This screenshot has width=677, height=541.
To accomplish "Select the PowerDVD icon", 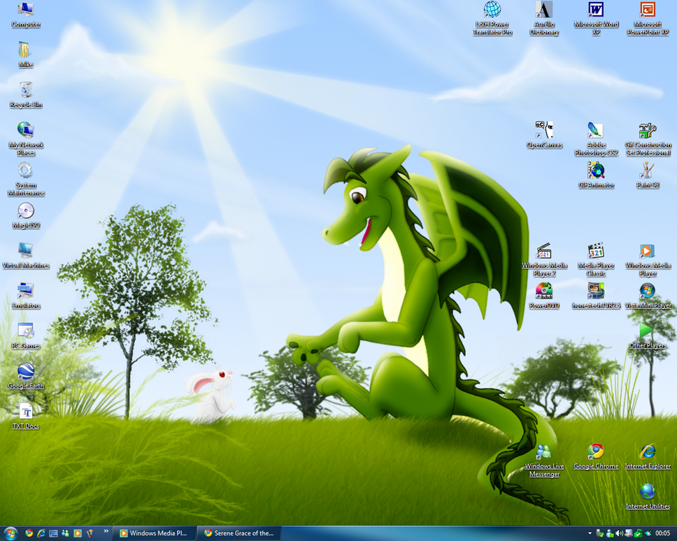I will point(544,296).
